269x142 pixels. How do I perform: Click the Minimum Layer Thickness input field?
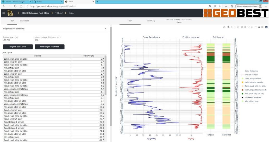[x=49, y=40]
